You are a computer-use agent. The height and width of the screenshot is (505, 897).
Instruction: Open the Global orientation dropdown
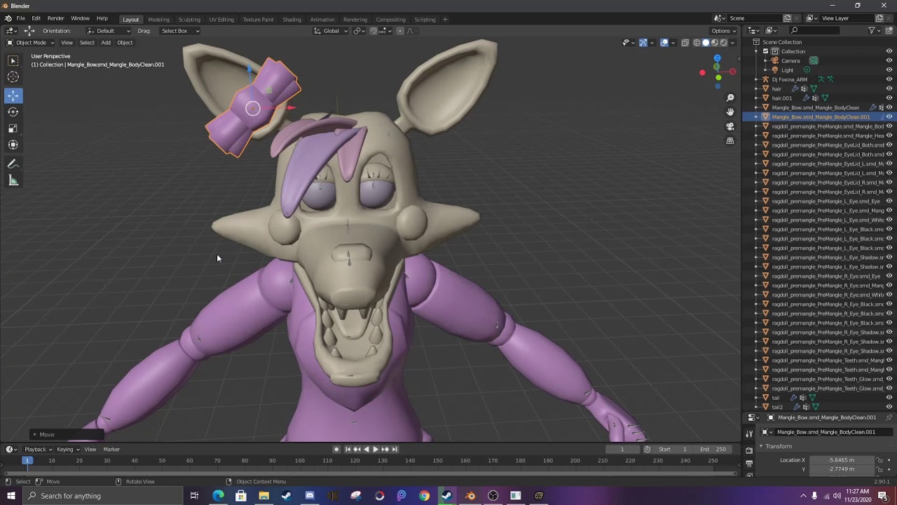[331, 31]
